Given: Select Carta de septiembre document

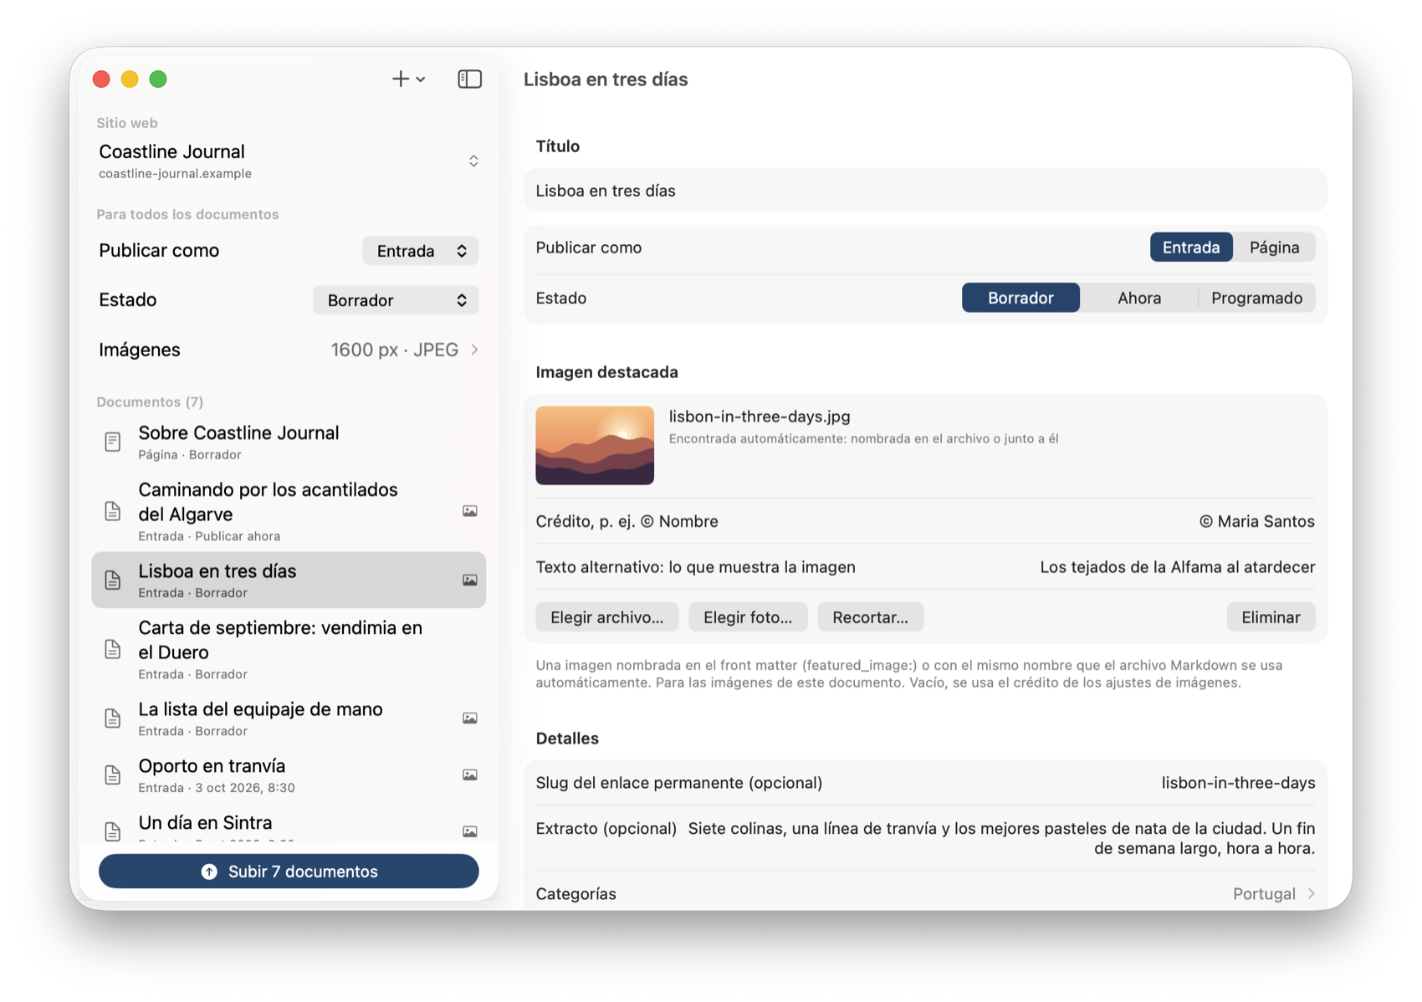Looking at the screenshot, I should coord(289,649).
